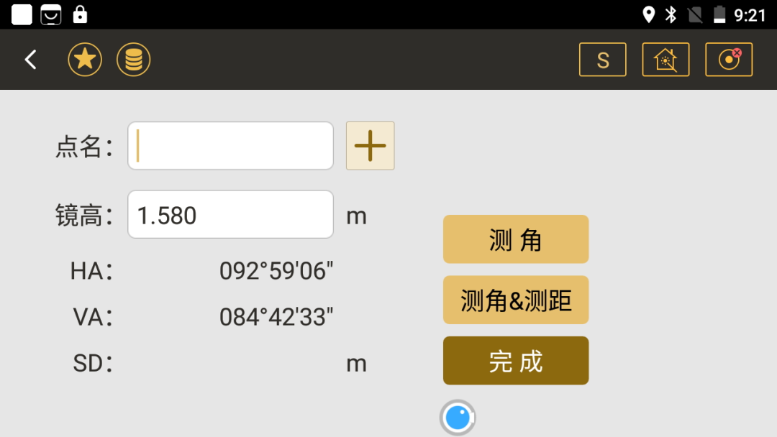Tap the 测角&测距 button
The width and height of the screenshot is (777, 437).
coord(516,300)
